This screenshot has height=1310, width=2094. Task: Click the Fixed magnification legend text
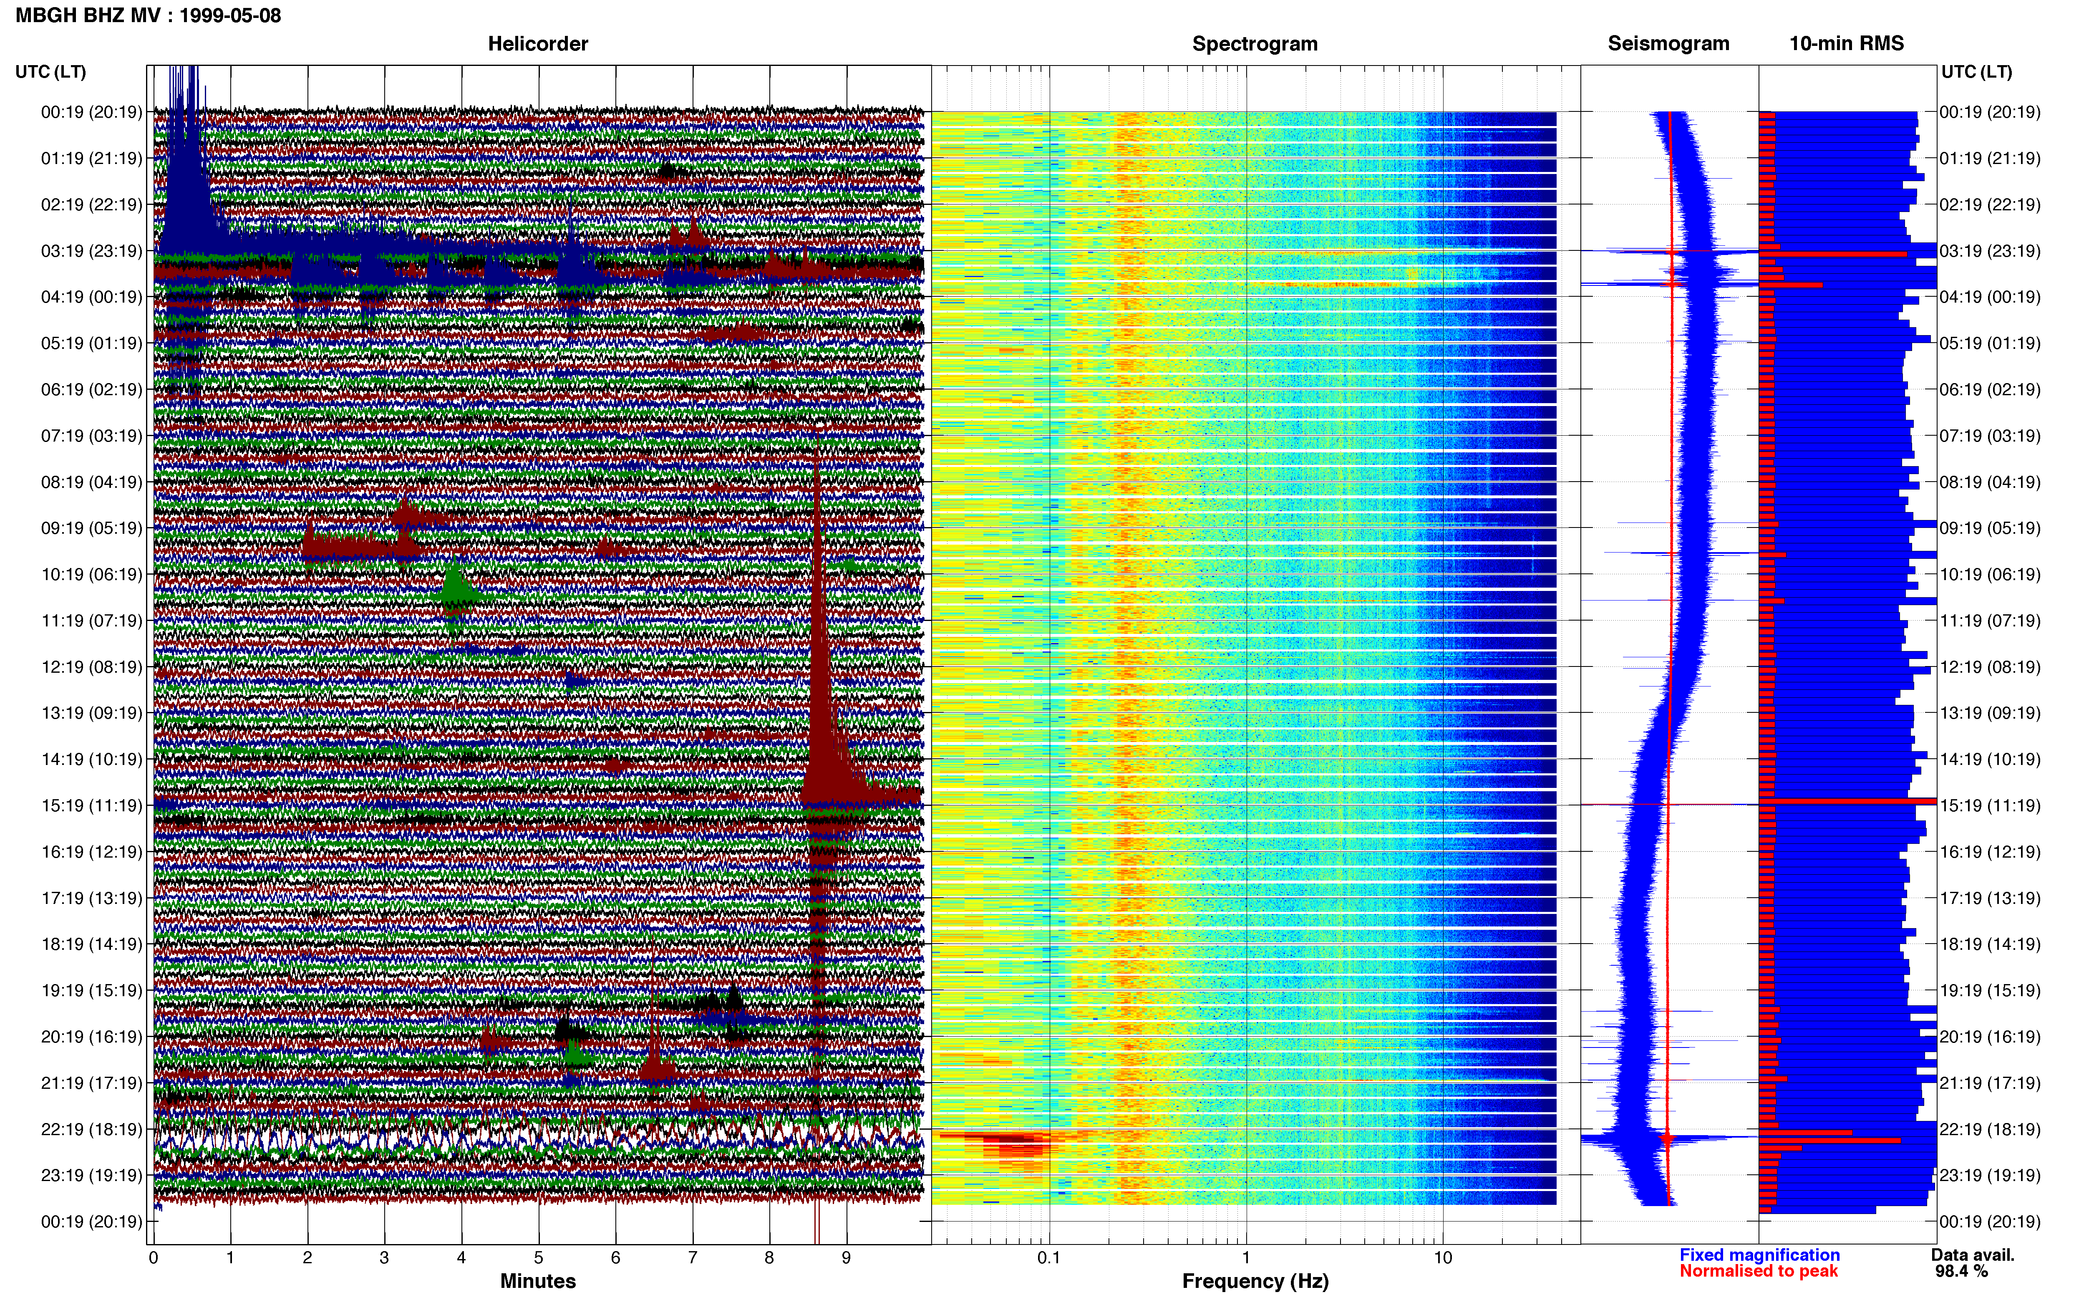tap(1759, 1254)
